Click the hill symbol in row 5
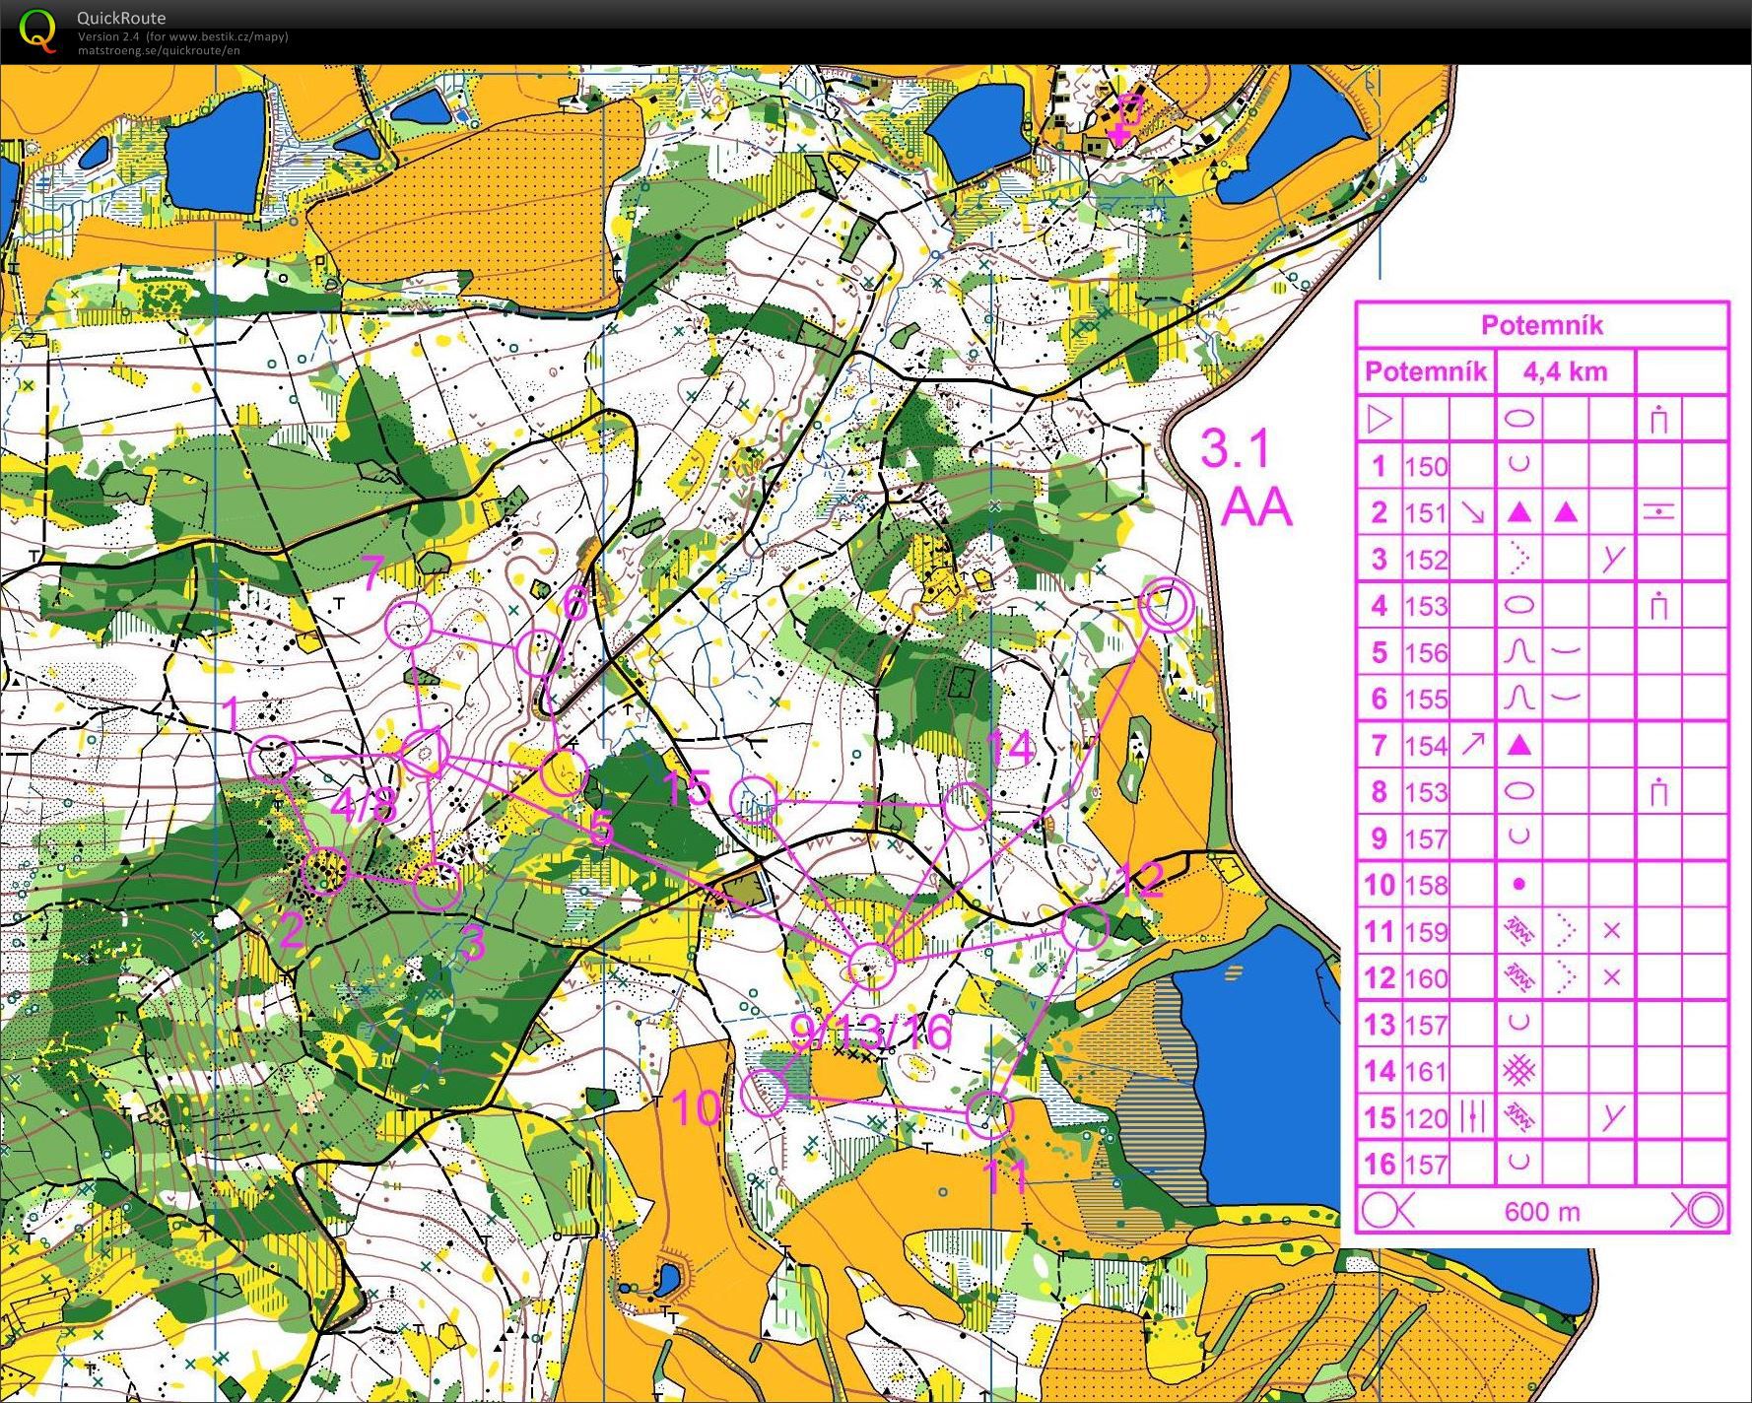The image size is (1752, 1403). (x=1519, y=651)
